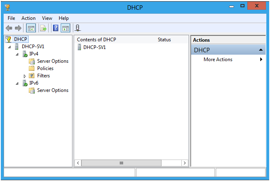The width and height of the screenshot is (270, 181).
Task: Open the Action menu
Action: 28,18
